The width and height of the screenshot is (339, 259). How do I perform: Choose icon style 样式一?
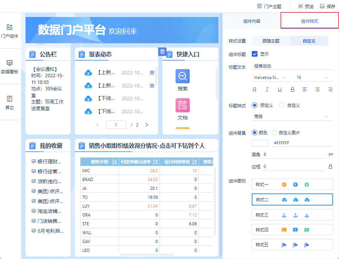pyautogui.click(x=292, y=185)
